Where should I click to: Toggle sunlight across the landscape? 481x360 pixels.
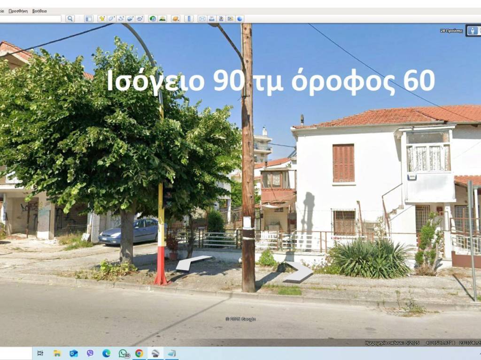[x=162, y=19]
